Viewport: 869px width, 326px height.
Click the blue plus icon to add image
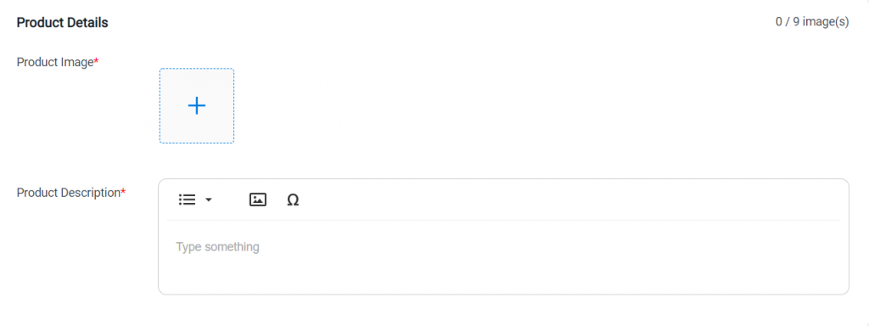pos(197,105)
